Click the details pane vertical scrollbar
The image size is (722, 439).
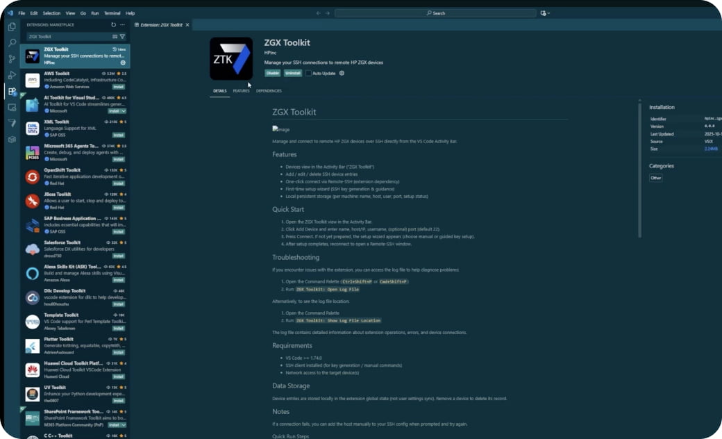pos(639,169)
